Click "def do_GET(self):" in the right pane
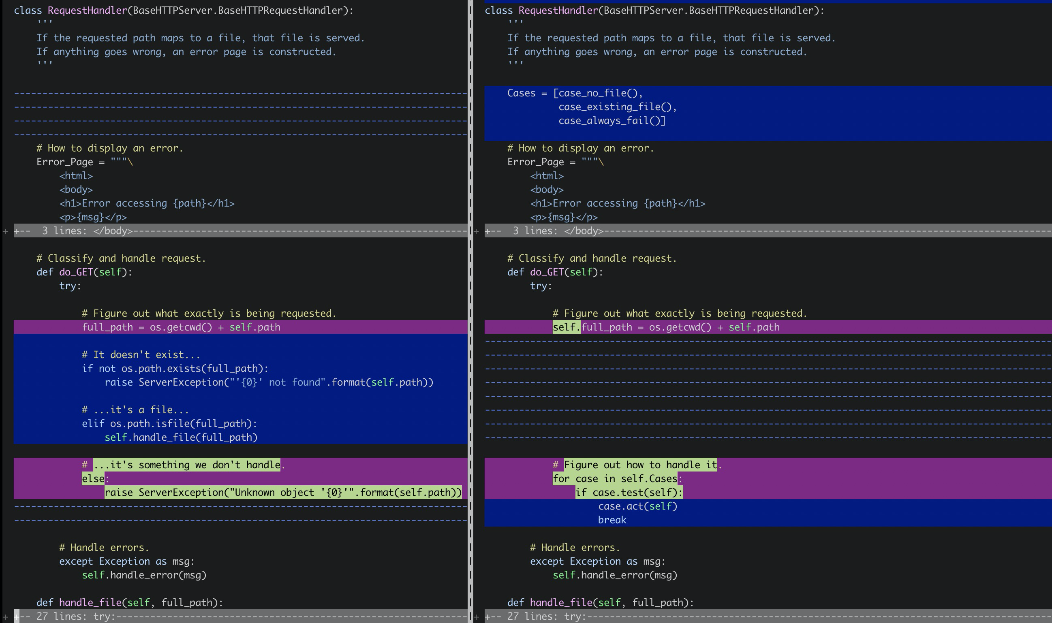Image resolution: width=1052 pixels, height=623 pixels. point(555,272)
